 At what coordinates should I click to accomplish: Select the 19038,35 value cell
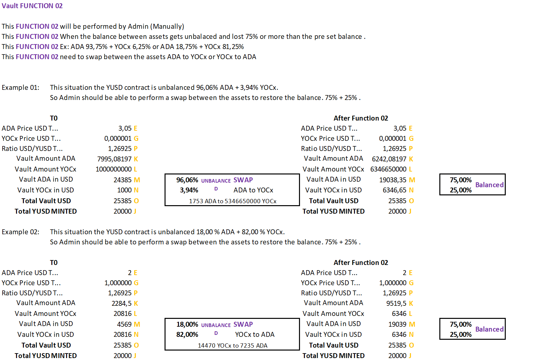pyautogui.click(x=393, y=180)
